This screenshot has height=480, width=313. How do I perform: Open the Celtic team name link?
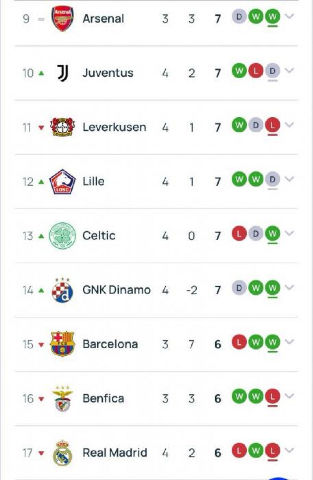pos(99,236)
